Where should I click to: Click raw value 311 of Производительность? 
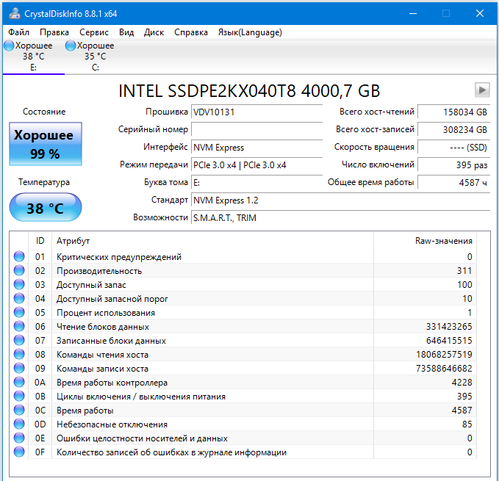coord(464,271)
